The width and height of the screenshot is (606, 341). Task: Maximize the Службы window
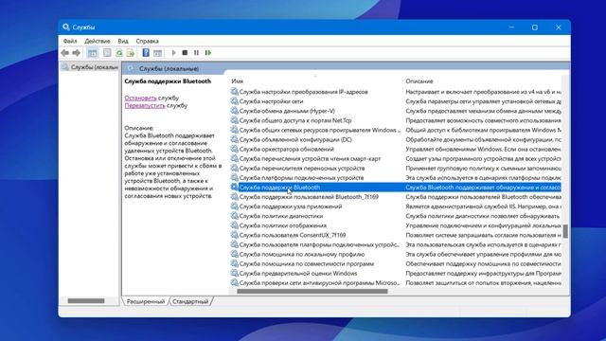point(534,27)
